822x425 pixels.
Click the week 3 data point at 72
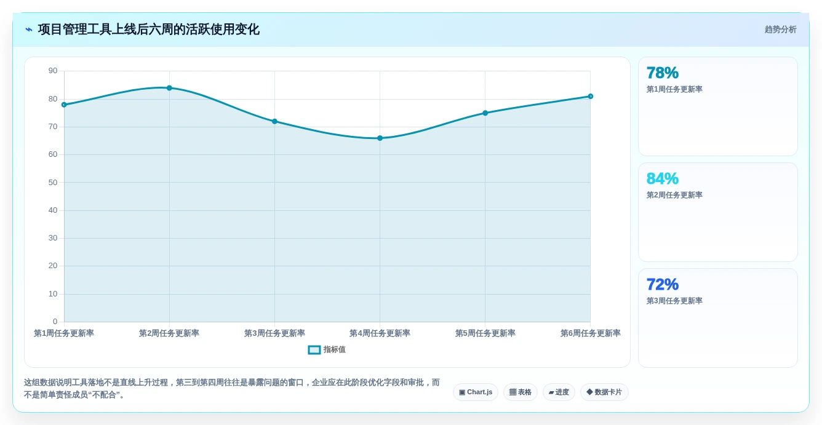[x=274, y=121]
